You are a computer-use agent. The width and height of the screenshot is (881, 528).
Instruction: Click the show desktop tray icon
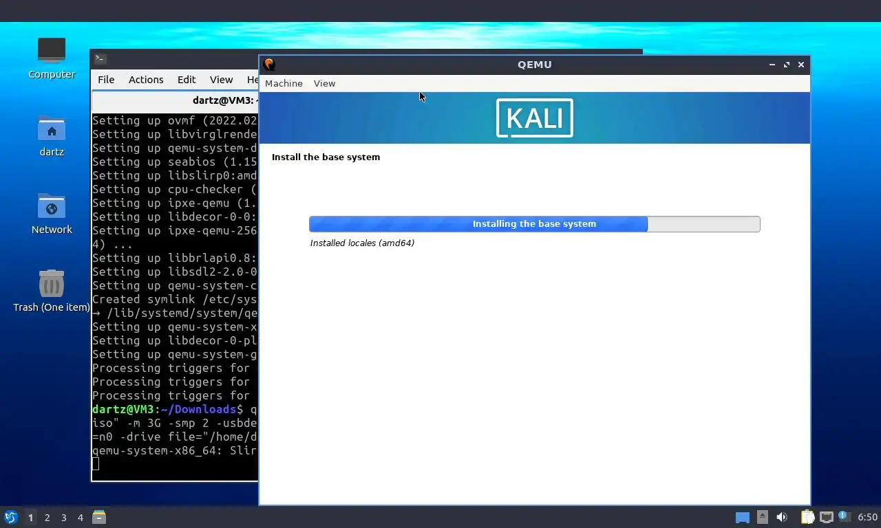click(x=742, y=518)
